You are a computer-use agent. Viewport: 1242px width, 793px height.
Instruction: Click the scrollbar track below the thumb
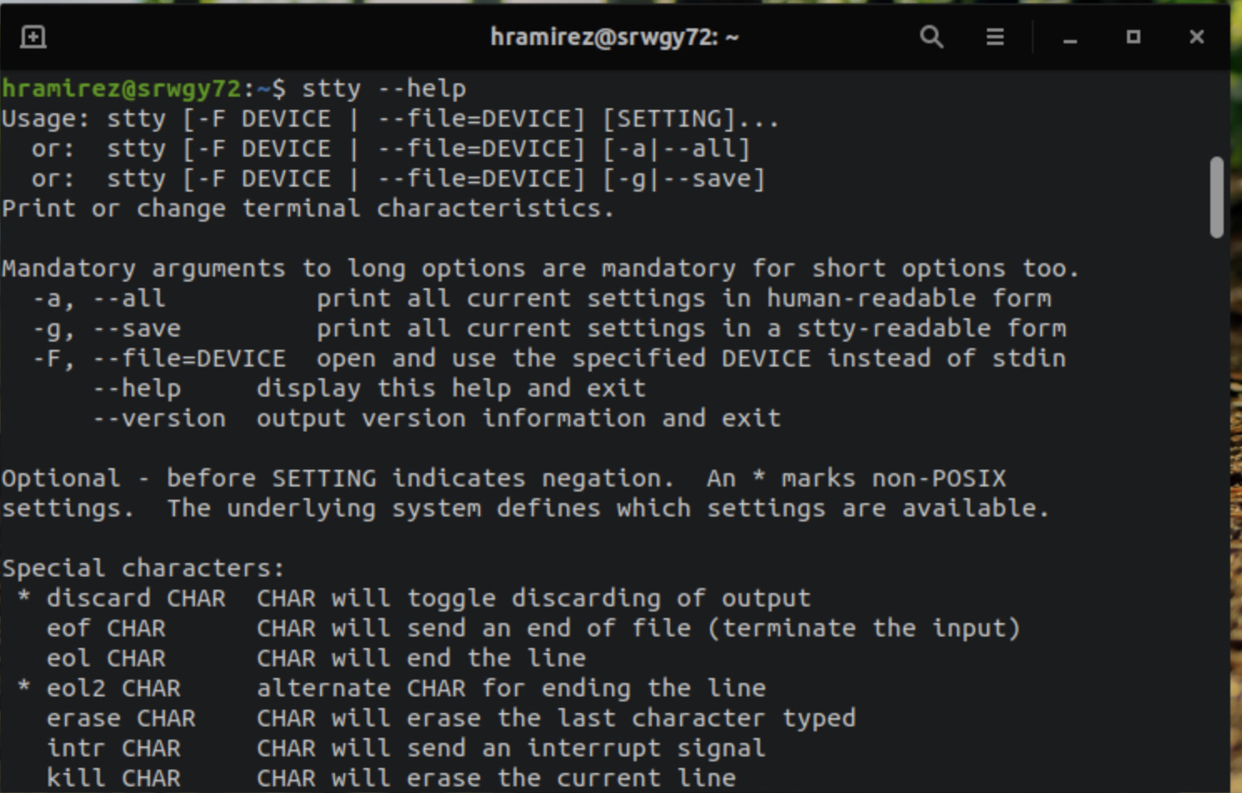pyautogui.click(x=1216, y=500)
